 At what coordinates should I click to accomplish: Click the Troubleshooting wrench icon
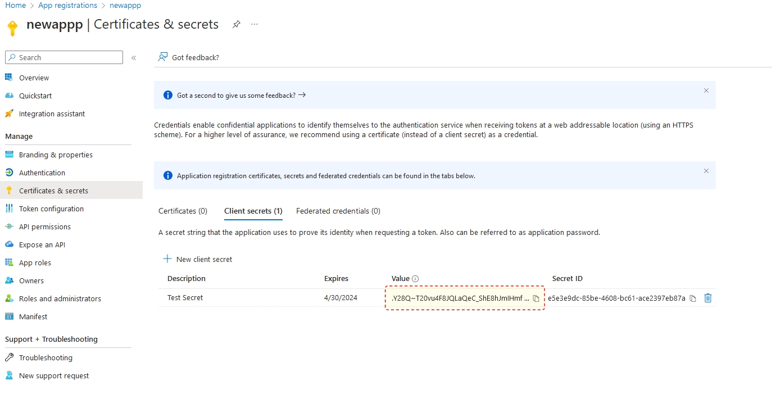click(9, 357)
